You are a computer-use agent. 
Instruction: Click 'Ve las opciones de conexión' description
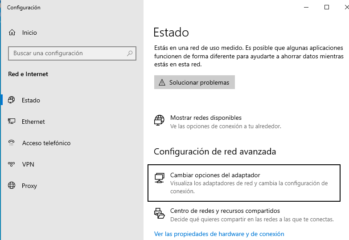tap(226, 126)
